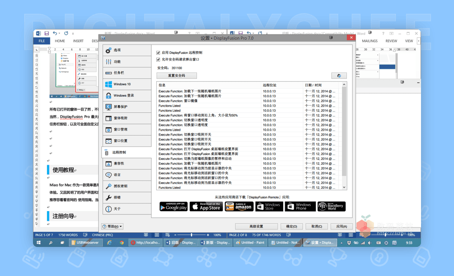The width and height of the screenshot is (454, 276).
Task: Click scroll down arrow of log list
Action: click(x=344, y=187)
